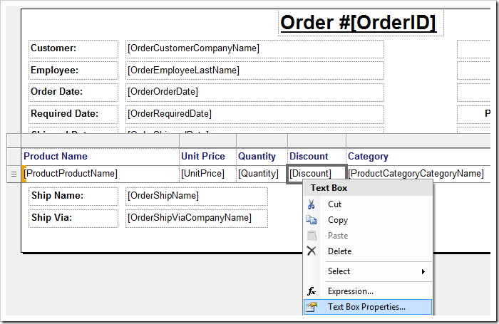Select the [OrderCustomerCompanyName] field

(x=255, y=49)
